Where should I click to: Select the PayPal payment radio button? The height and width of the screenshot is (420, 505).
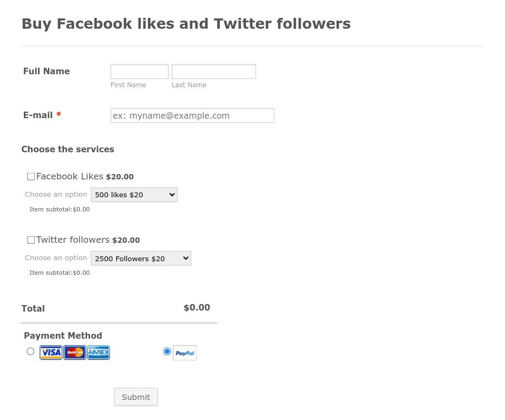[x=167, y=351]
